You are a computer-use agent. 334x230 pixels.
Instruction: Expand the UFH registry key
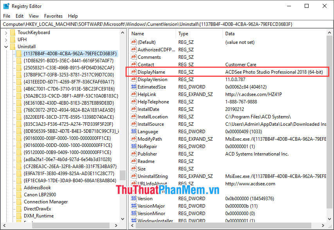[7, 39]
